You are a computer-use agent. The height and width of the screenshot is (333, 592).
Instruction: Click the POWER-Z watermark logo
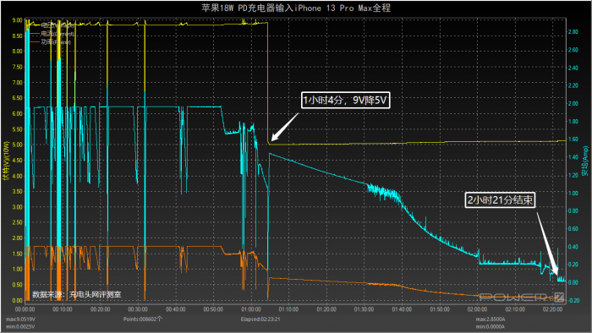click(x=522, y=297)
